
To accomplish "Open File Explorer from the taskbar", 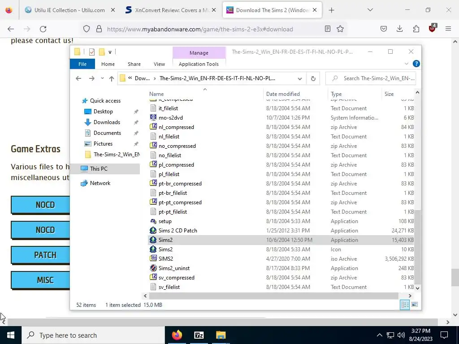I will coord(221,335).
